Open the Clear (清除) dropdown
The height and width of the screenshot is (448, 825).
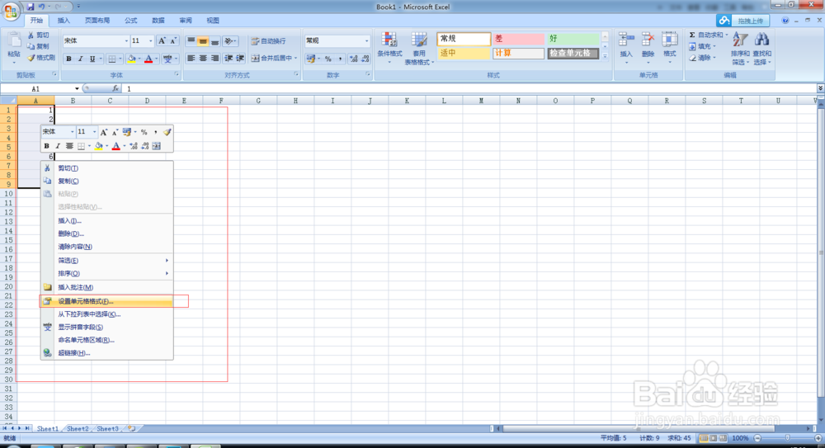tap(703, 58)
